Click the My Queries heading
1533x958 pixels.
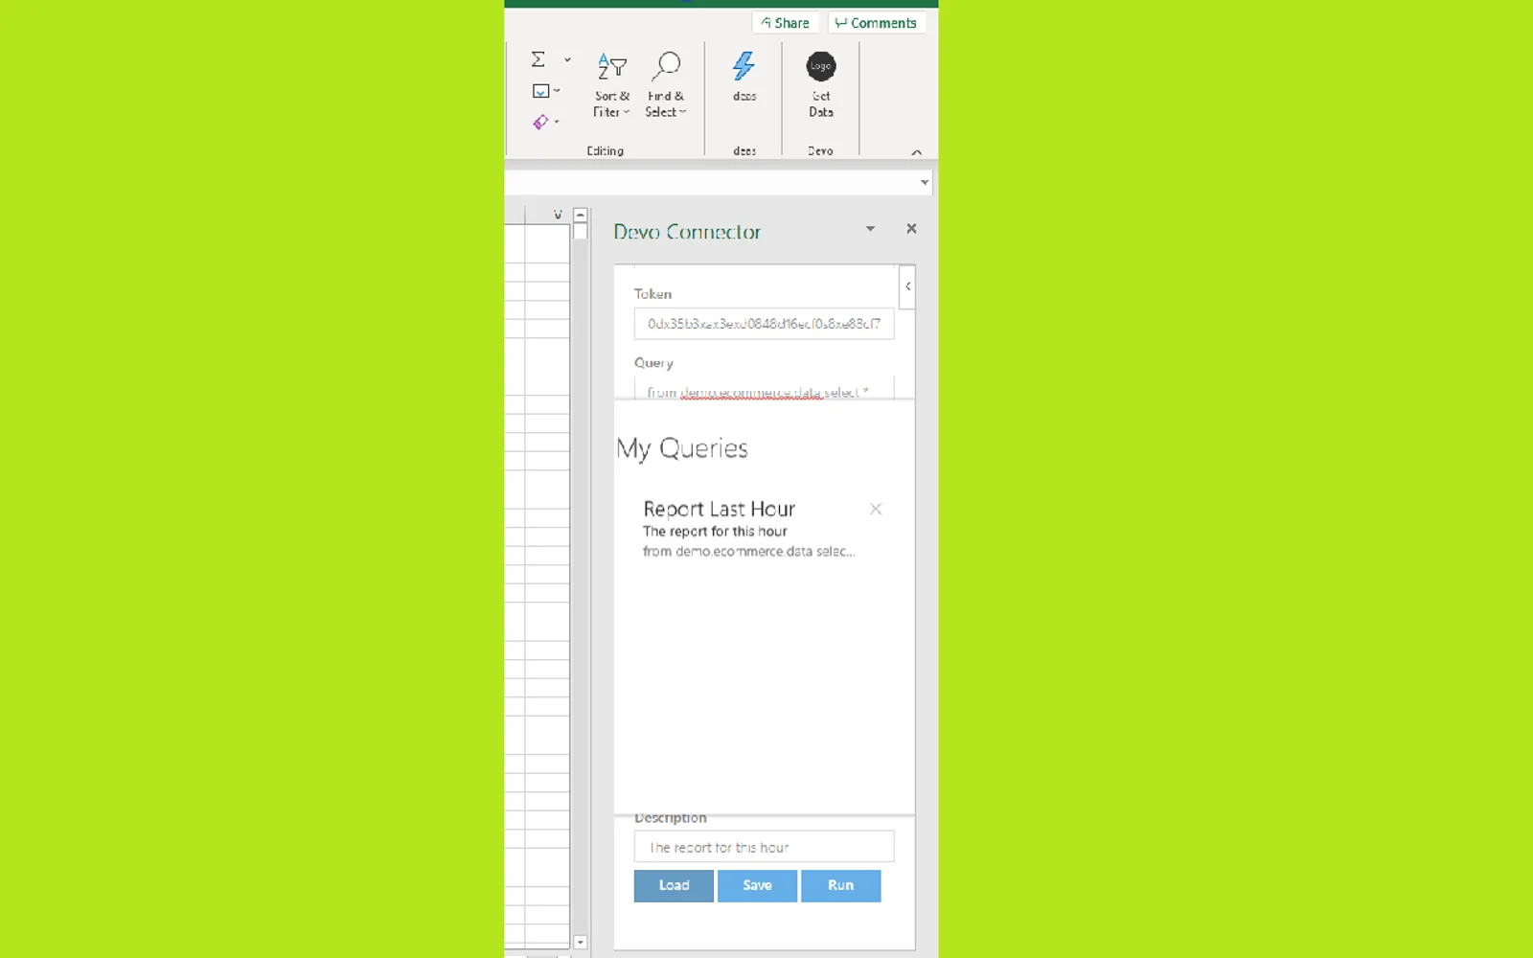tap(682, 448)
